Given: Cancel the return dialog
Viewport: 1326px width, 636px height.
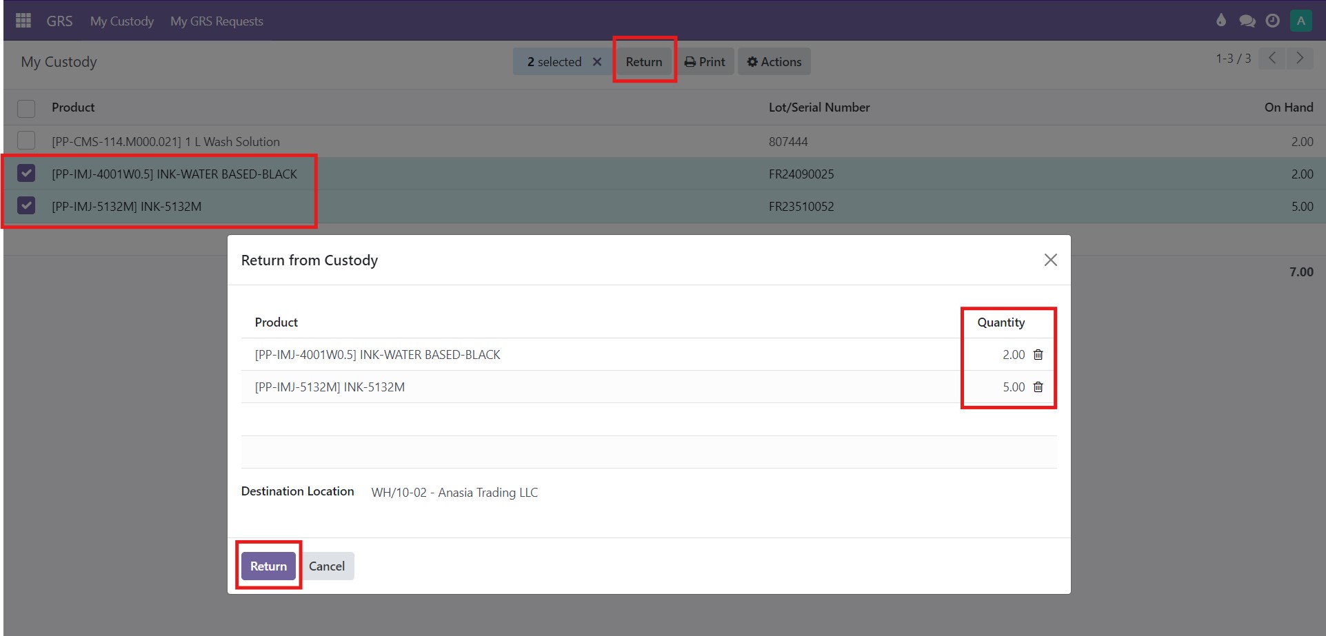Looking at the screenshot, I should coord(327,566).
